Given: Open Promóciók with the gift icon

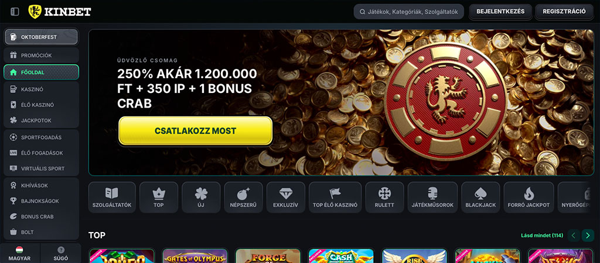Looking at the screenshot, I should 42,56.
